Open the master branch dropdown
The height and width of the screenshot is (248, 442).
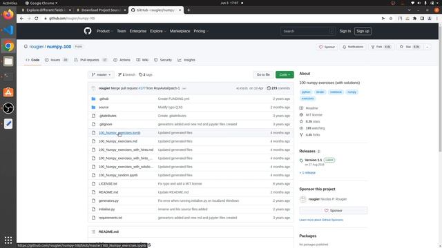[x=102, y=75]
